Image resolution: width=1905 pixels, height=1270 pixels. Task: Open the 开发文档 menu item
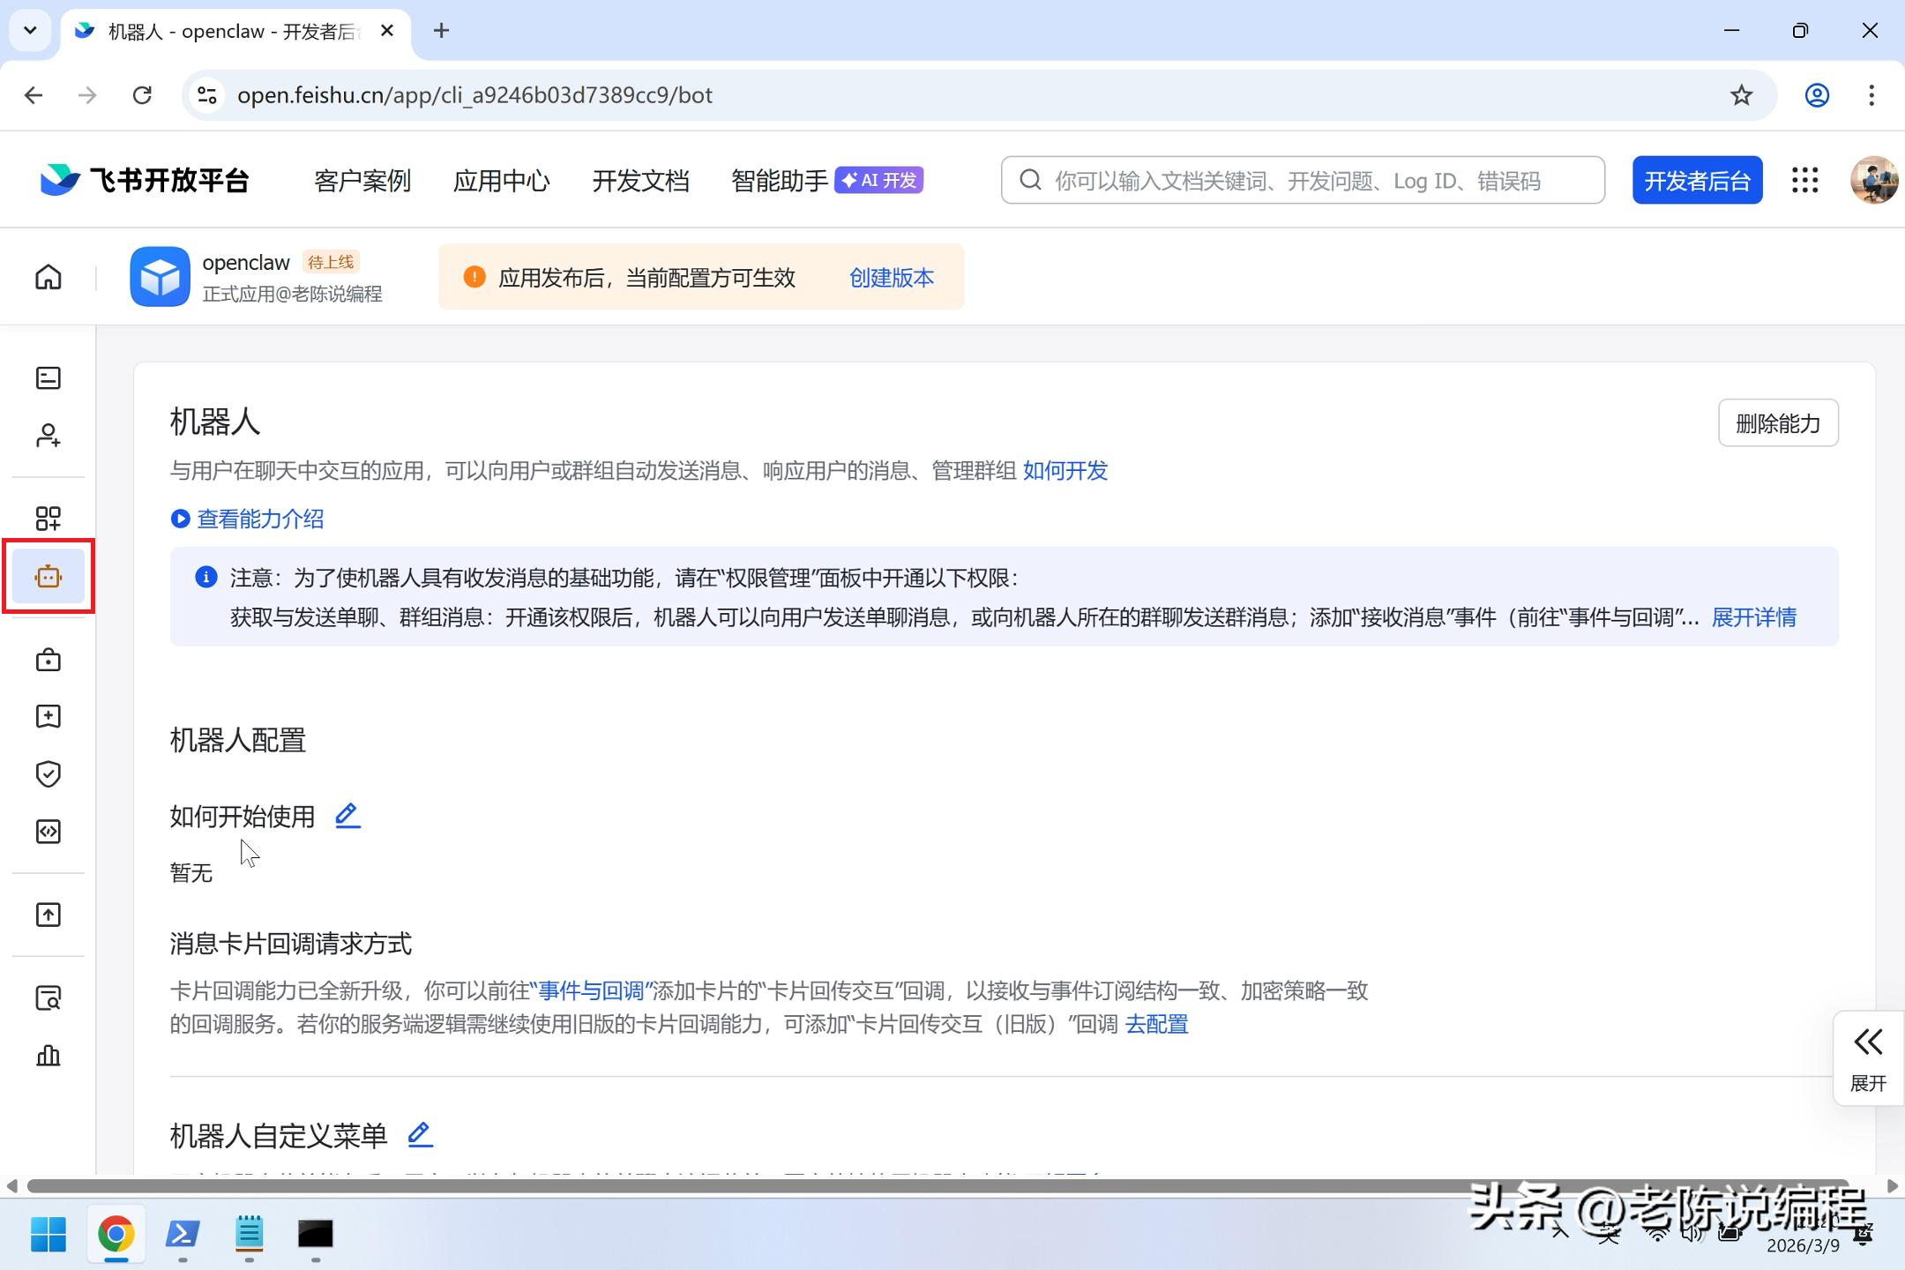pos(640,181)
